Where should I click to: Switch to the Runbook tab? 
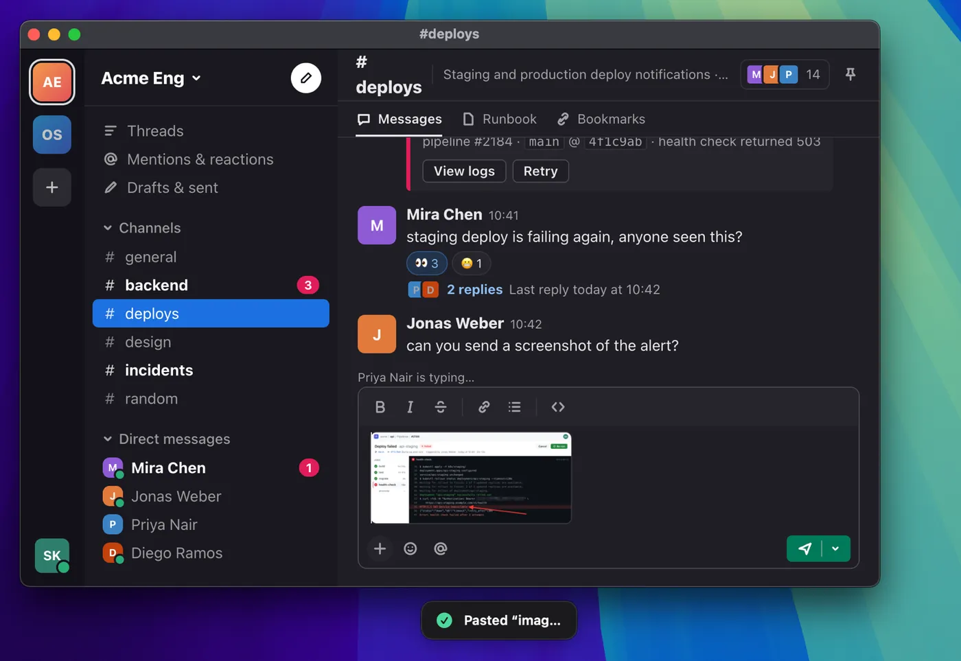click(x=500, y=119)
